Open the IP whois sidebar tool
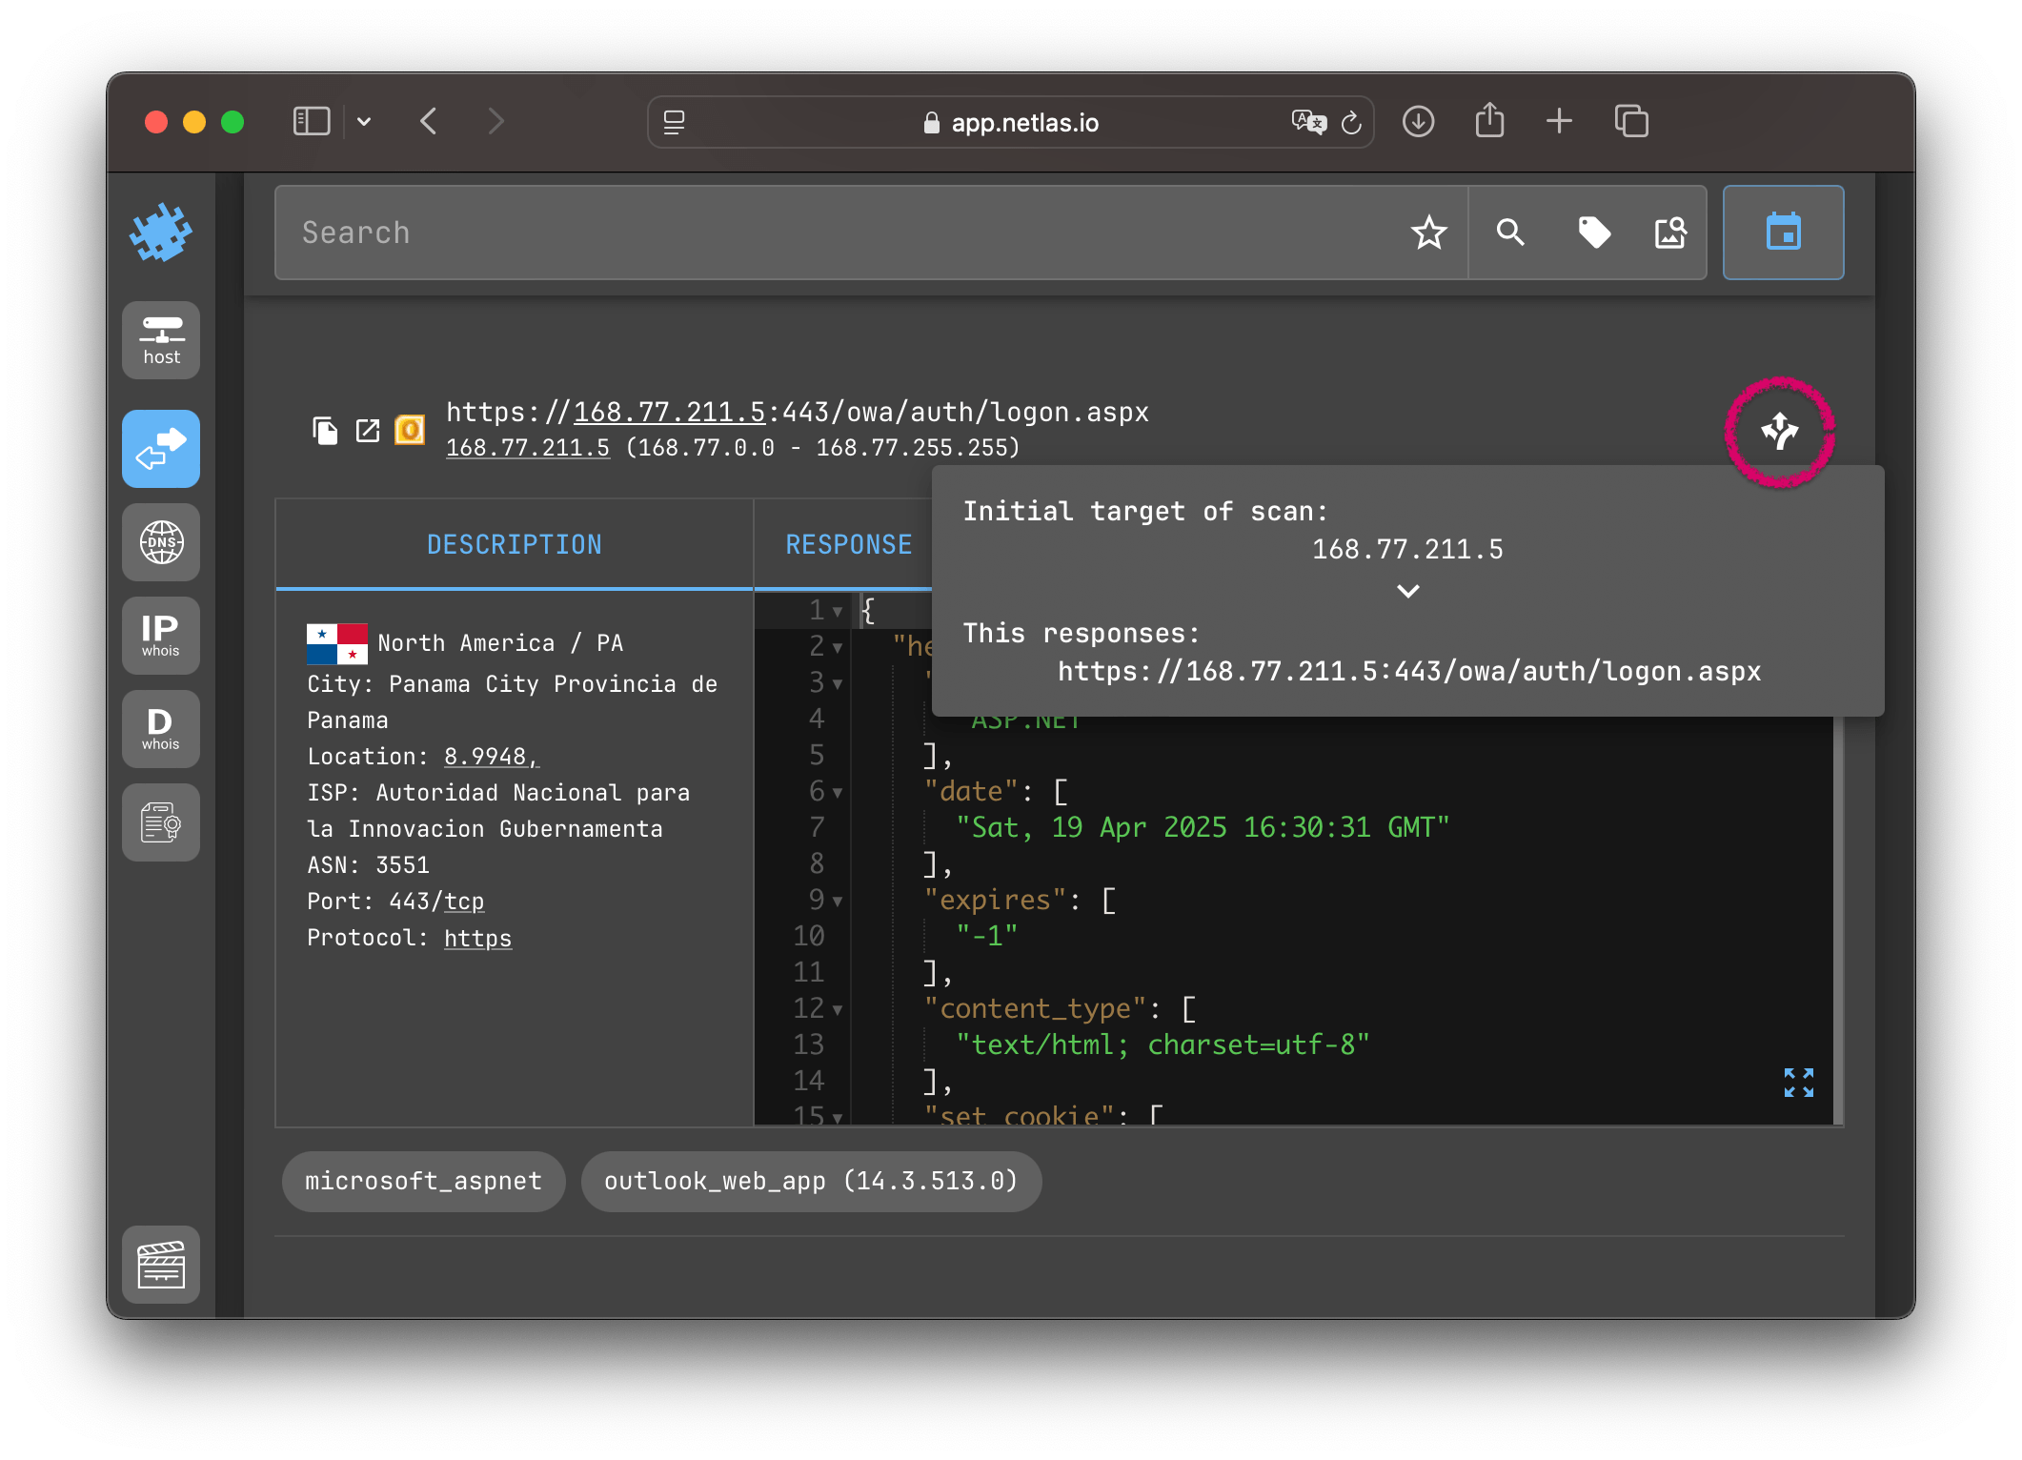2022x1460 pixels. pyautogui.click(x=161, y=635)
